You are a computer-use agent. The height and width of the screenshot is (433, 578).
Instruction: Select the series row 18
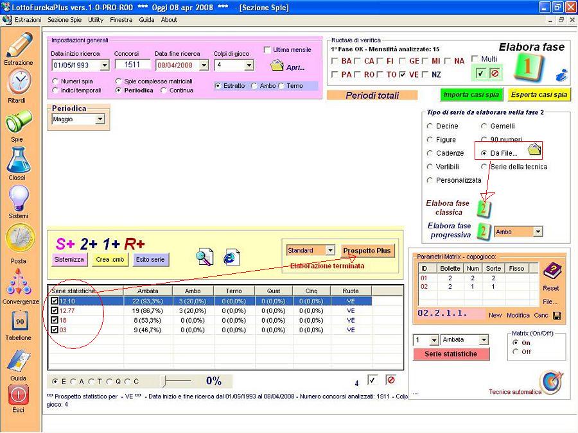click(210, 320)
